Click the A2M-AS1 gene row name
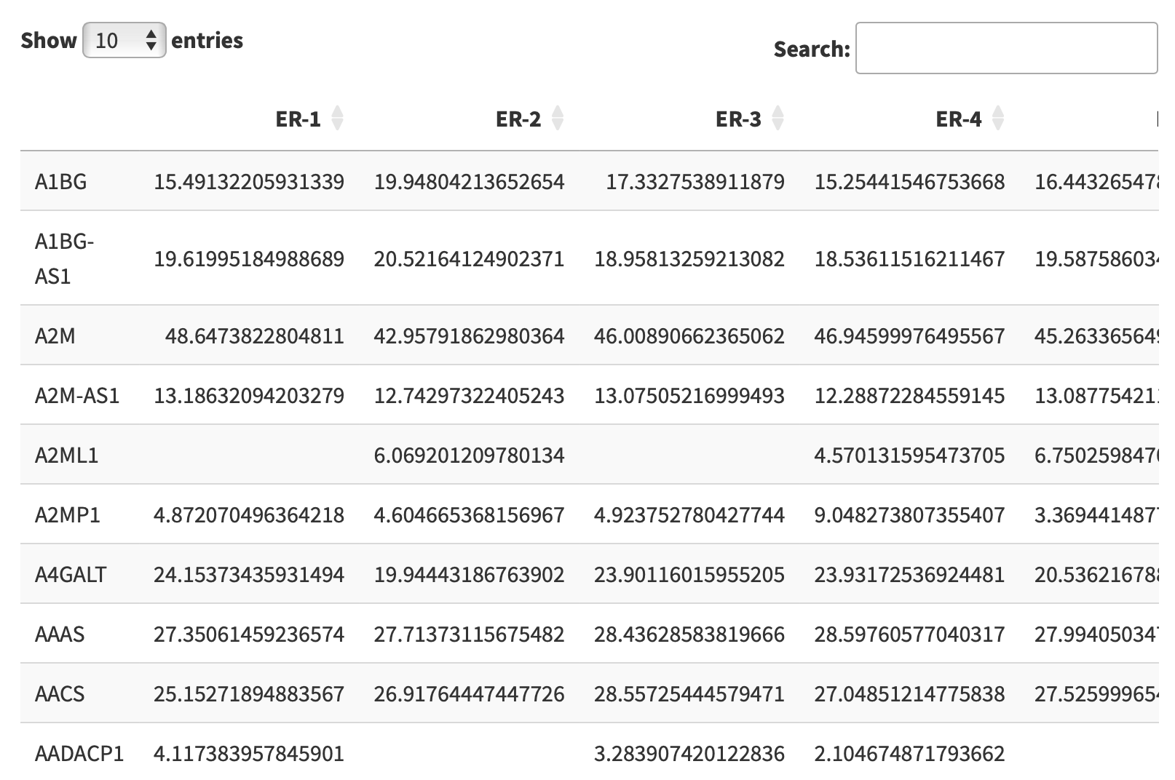Image resolution: width=1175 pixels, height=780 pixels. point(77,396)
